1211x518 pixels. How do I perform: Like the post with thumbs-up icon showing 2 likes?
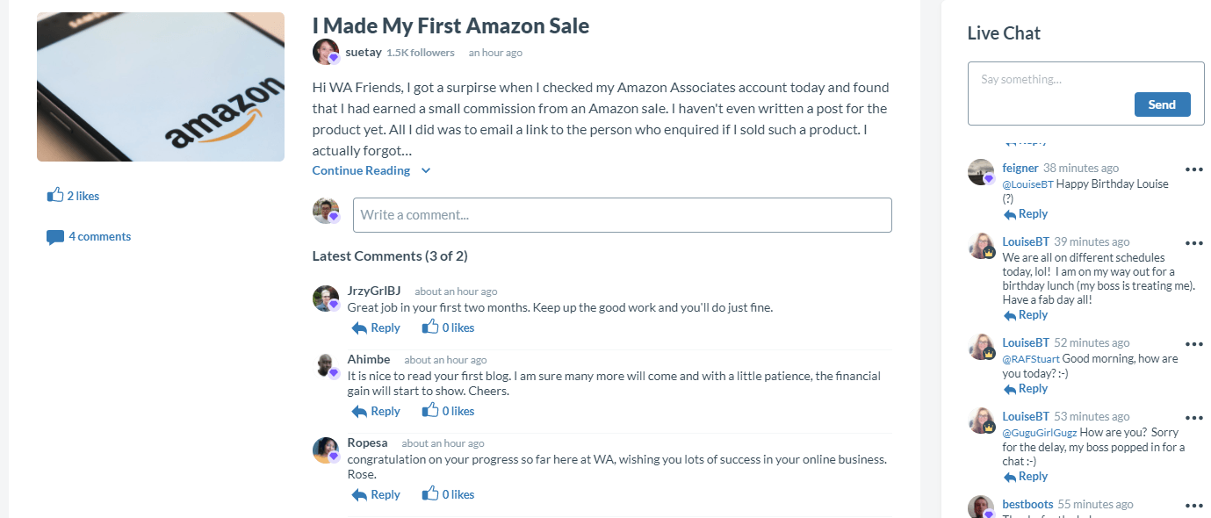55,195
